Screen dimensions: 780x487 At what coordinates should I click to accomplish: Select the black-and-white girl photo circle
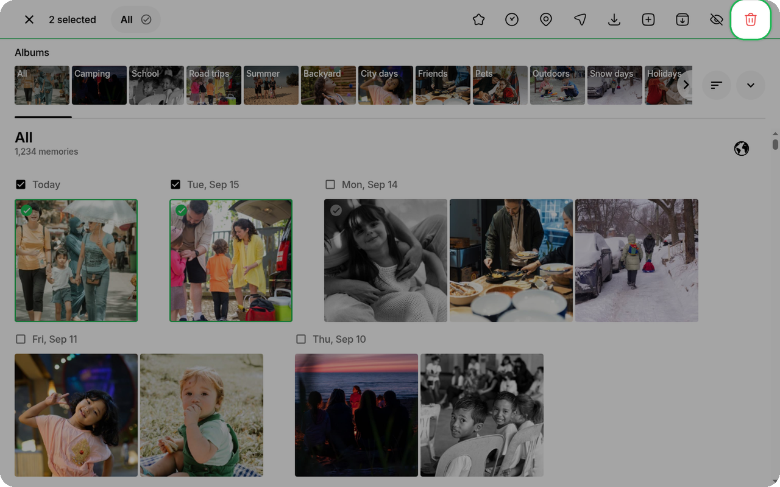pyautogui.click(x=336, y=211)
